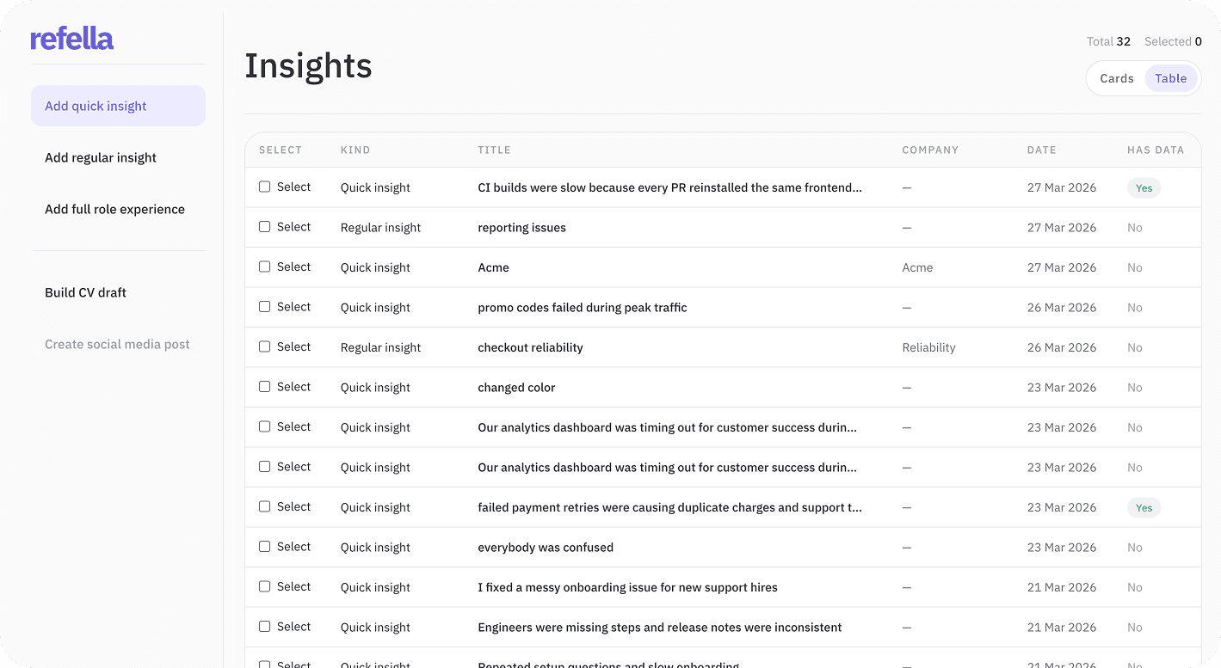
Task: Click the Reliability company cell
Action: tap(928, 347)
